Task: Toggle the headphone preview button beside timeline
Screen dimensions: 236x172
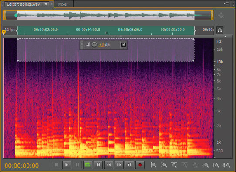Action: click(220, 30)
